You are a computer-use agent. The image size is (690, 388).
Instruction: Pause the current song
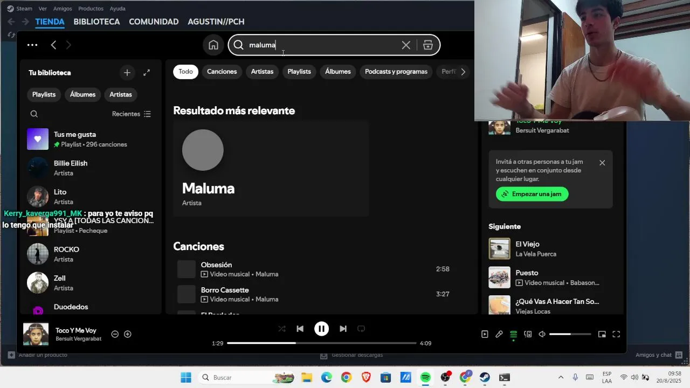pyautogui.click(x=321, y=329)
